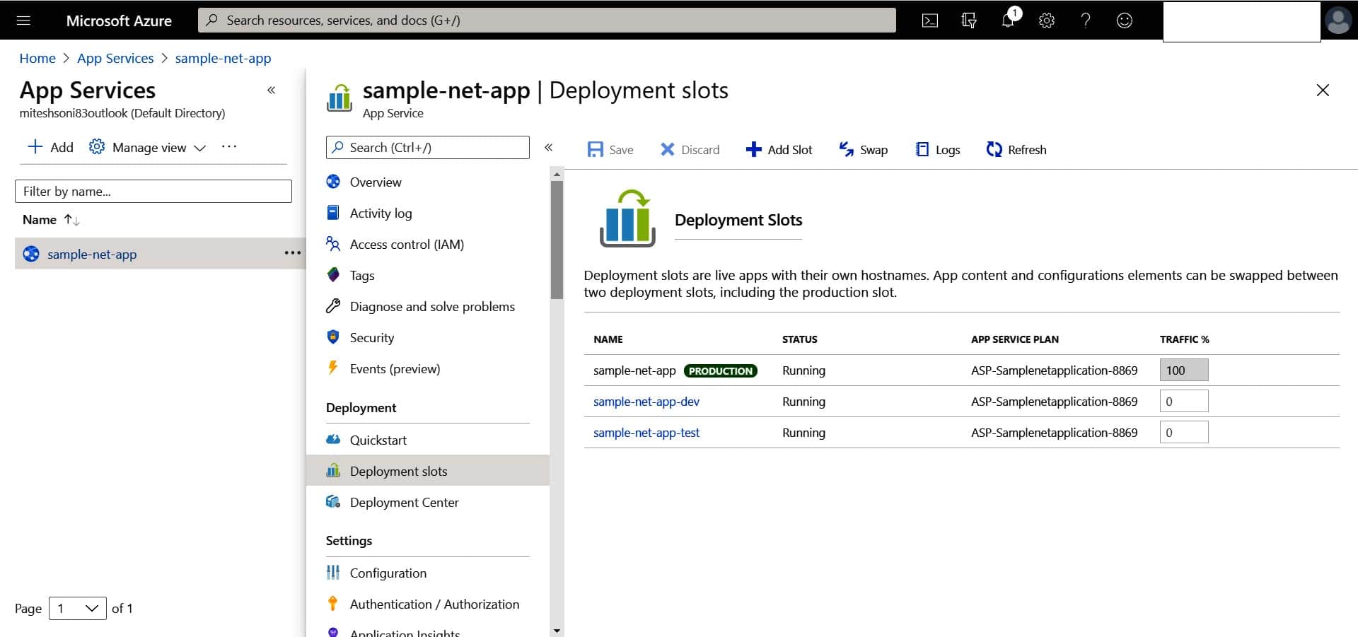Click the Swap slots button
1358x637 pixels.
pos(863,149)
